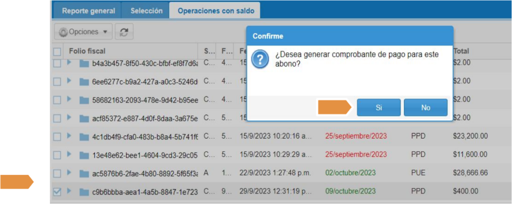Click folder icon of row acf85372

[x=83, y=118]
